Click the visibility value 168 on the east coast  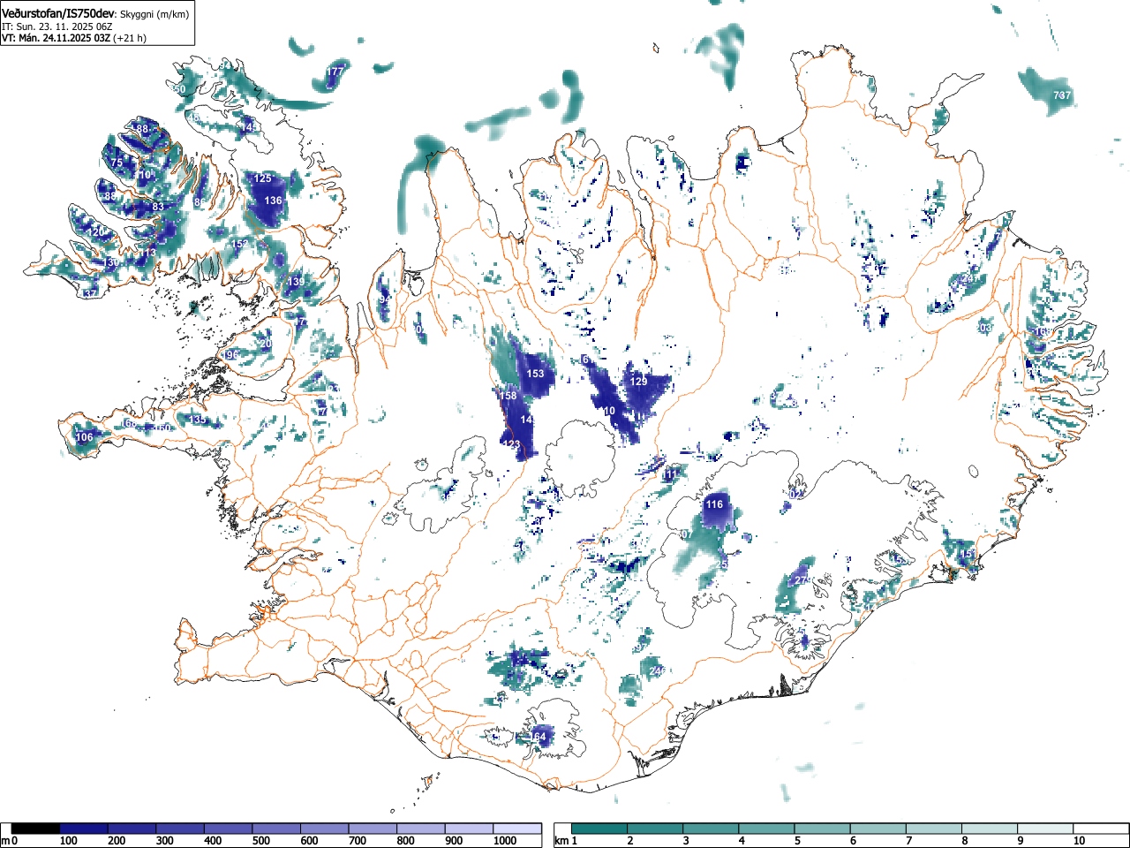[1042, 332]
